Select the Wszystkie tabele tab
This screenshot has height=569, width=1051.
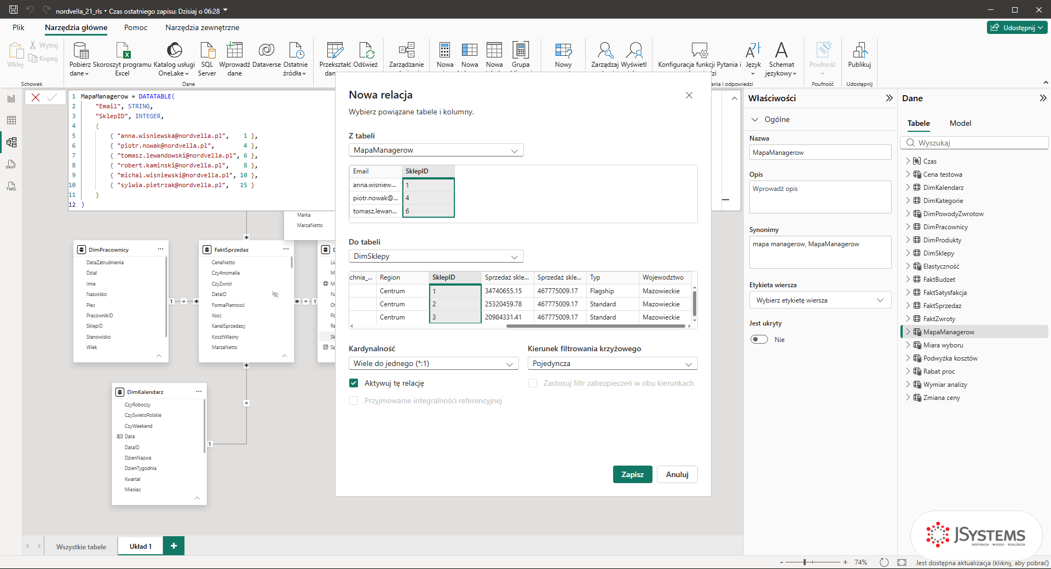coord(81,547)
